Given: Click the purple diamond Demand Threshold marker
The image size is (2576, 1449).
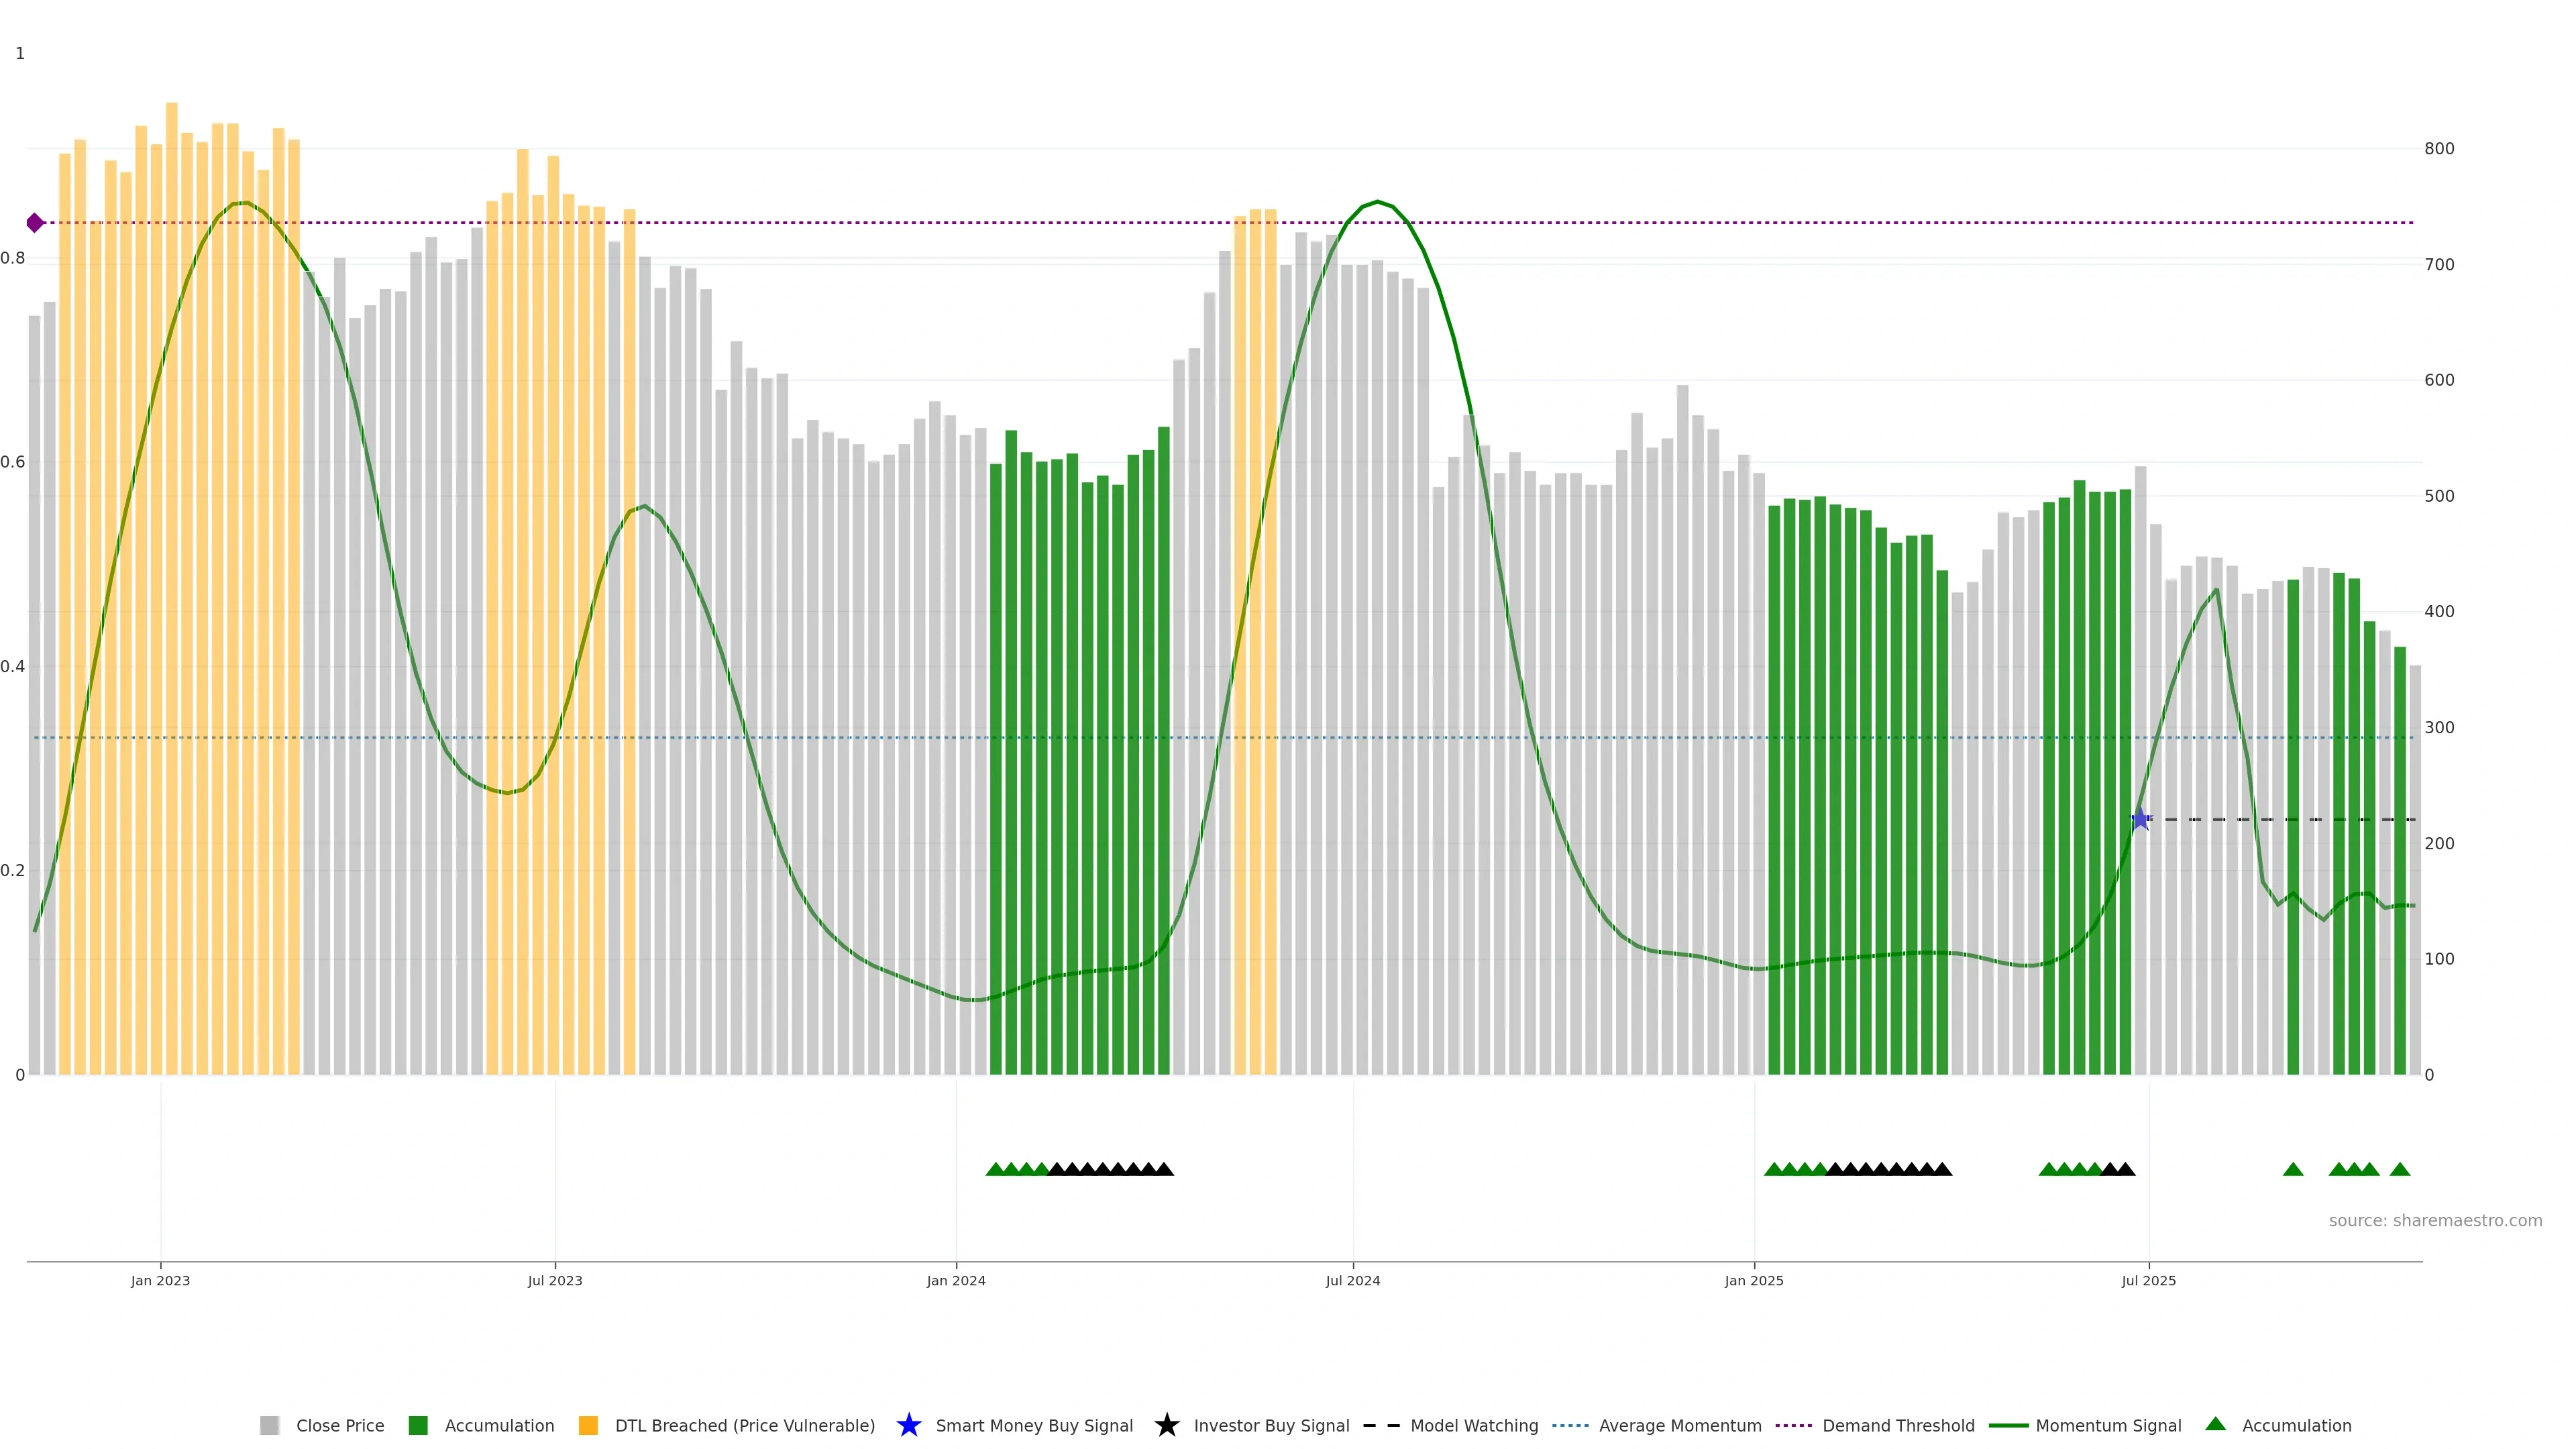Looking at the screenshot, I should click(35, 223).
